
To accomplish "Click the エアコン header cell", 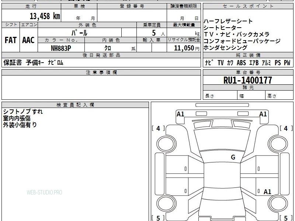I will click(x=29, y=25).
